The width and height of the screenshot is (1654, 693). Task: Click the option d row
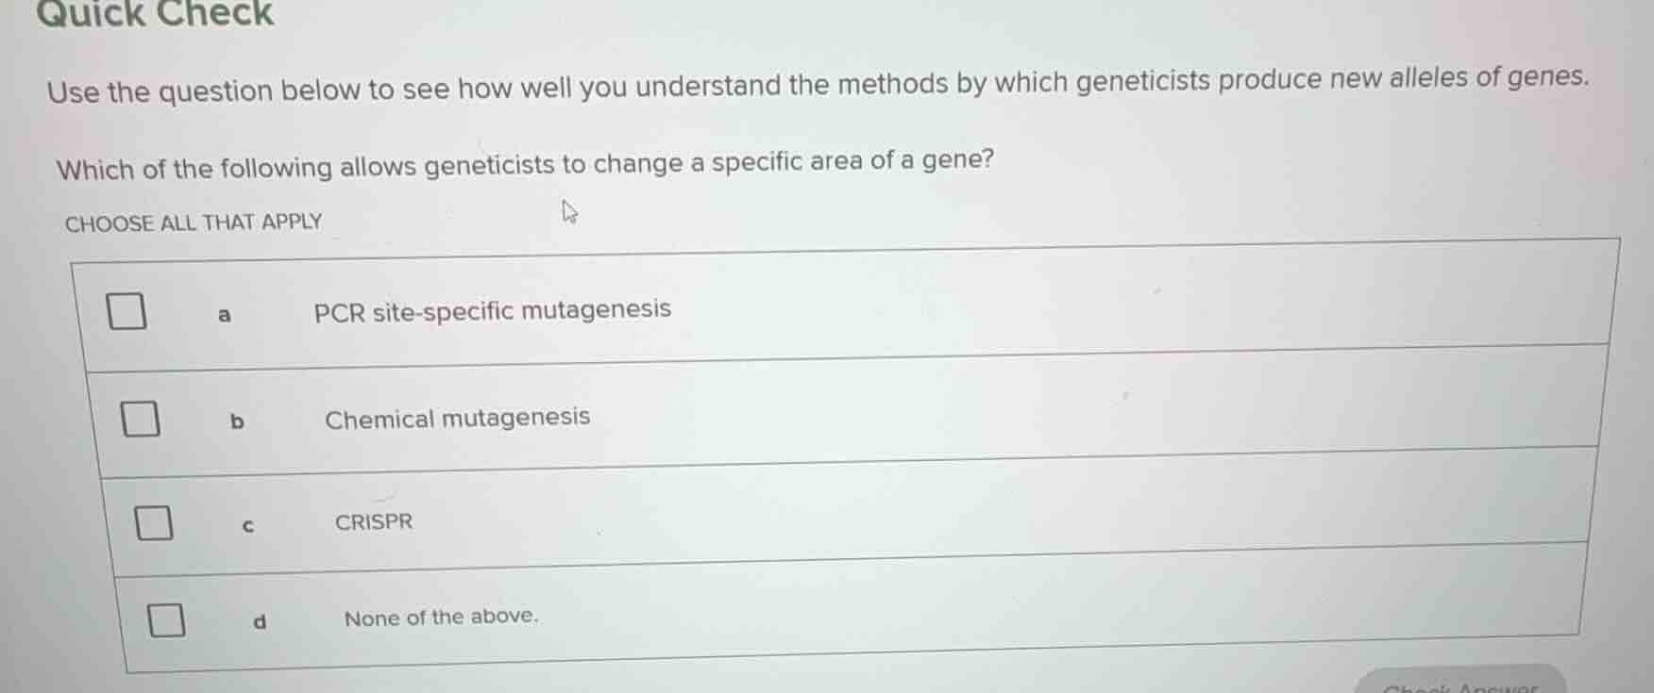point(850,618)
